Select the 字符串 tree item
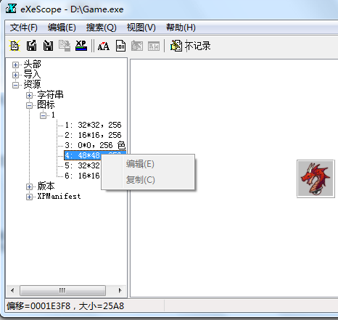The height and width of the screenshot is (320, 338). 50,95
